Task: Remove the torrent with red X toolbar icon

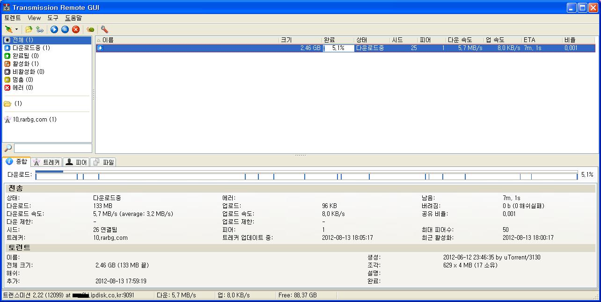Action: click(76, 29)
